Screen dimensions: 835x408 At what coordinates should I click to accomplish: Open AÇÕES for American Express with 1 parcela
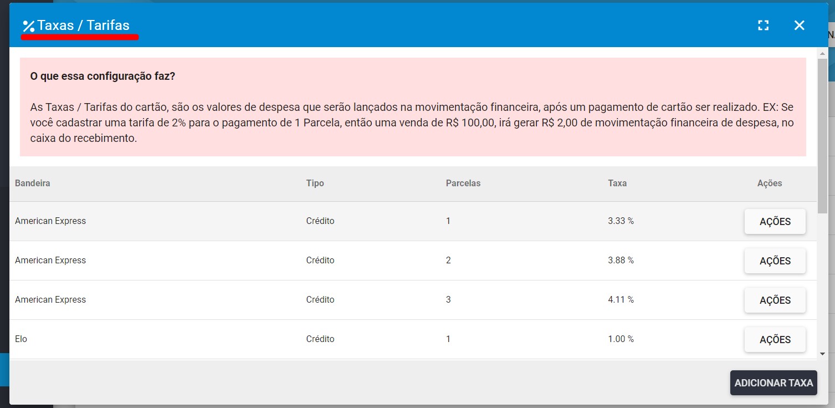coord(774,221)
